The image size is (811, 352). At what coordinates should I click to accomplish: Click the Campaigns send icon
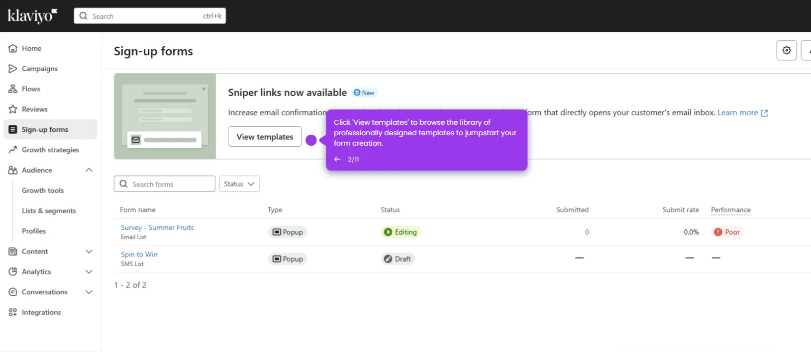tap(13, 69)
